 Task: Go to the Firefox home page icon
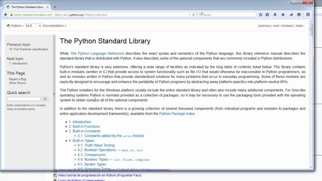(283, 15)
